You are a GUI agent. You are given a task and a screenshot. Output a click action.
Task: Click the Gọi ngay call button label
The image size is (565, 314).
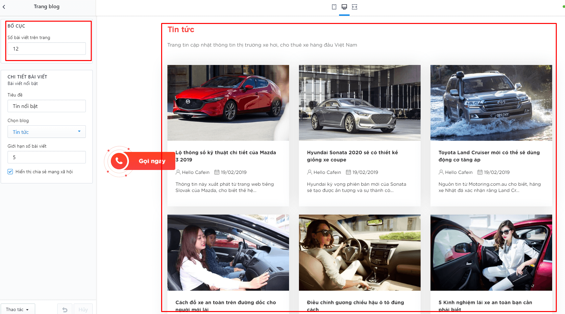[152, 161]
